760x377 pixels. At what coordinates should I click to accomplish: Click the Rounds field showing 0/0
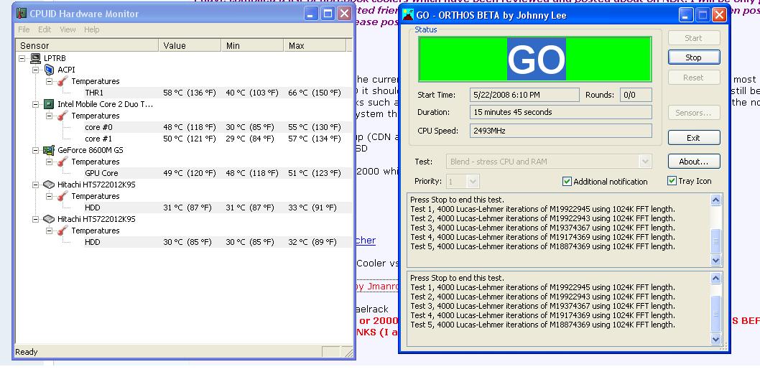coord(636,95)
